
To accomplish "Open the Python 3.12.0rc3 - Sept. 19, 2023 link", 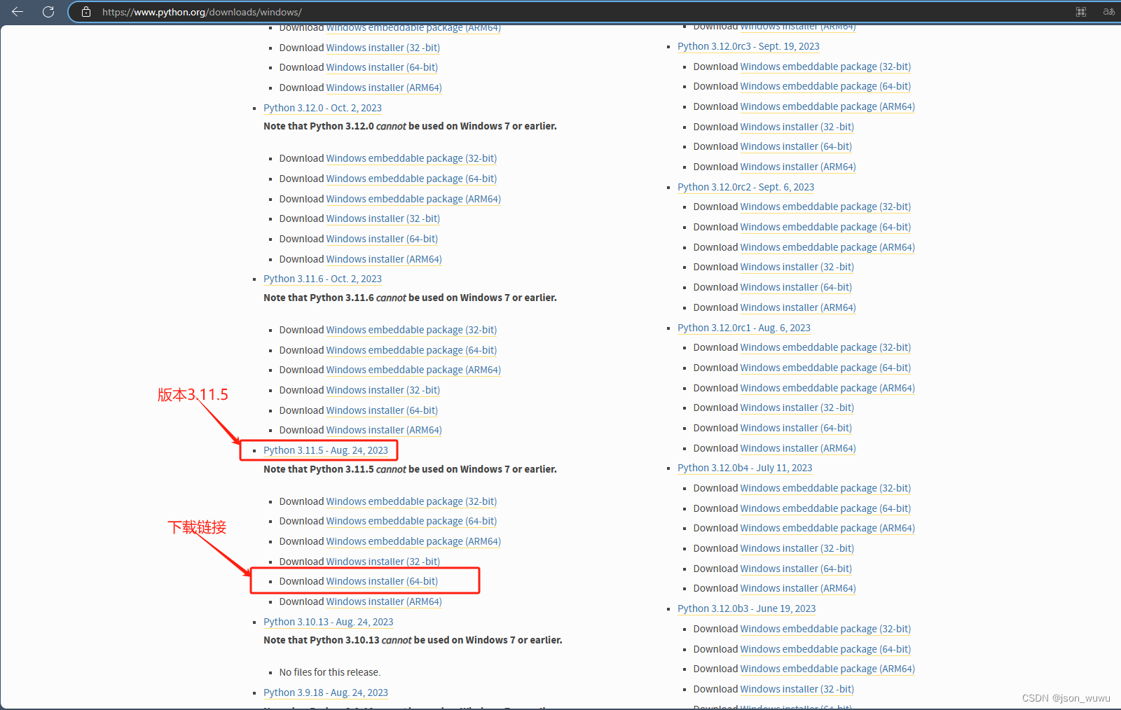I will 748,46.
